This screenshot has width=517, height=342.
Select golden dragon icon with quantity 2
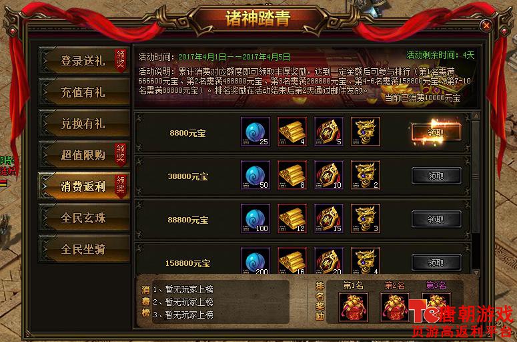pos(366,175)
